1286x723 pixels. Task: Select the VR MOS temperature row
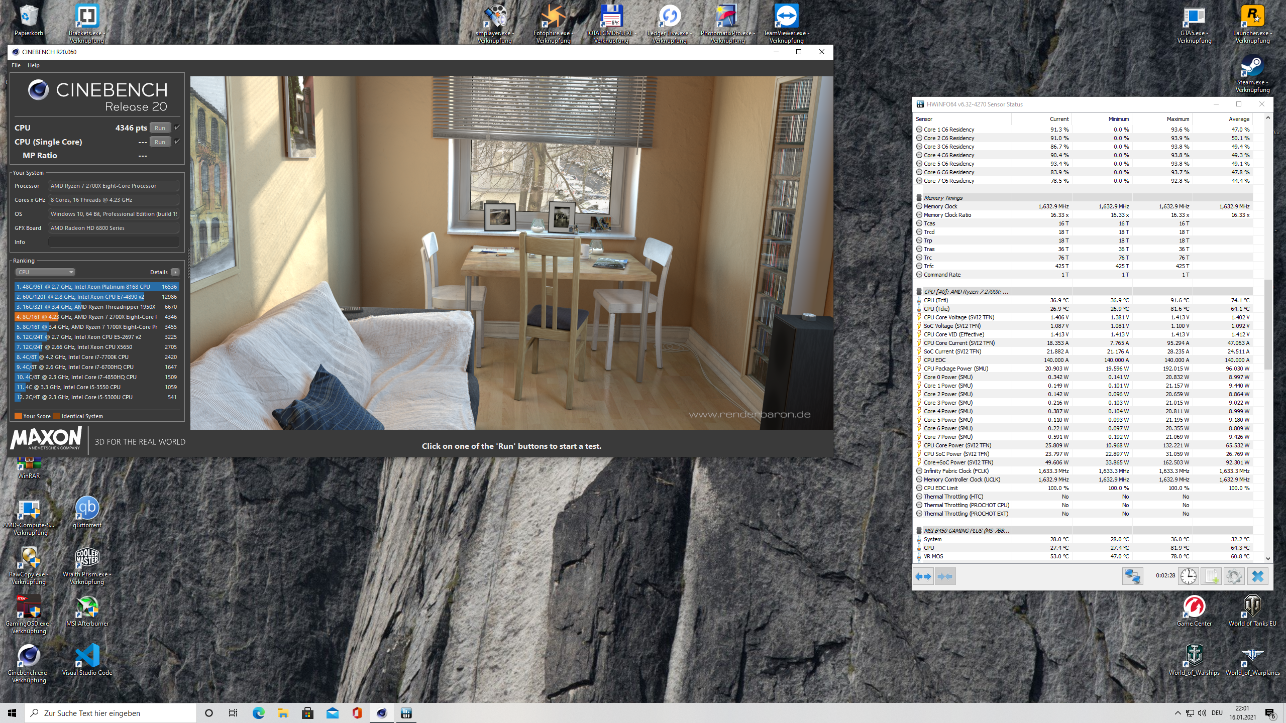1084,556
